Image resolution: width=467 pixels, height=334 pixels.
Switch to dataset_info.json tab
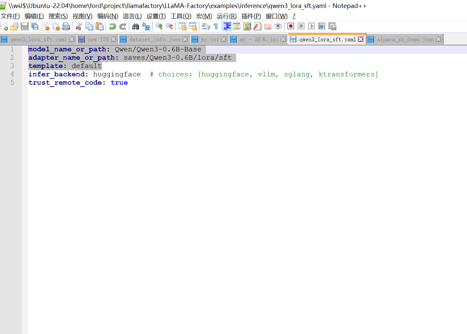(x=155, y=39)
